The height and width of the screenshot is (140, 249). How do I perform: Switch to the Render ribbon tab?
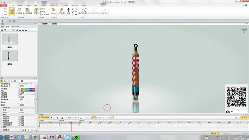point(20,6)
